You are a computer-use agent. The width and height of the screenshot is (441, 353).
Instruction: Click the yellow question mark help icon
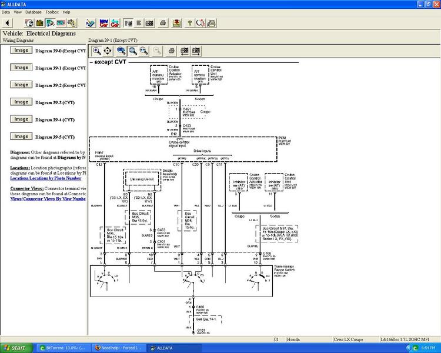pos(189,23)
